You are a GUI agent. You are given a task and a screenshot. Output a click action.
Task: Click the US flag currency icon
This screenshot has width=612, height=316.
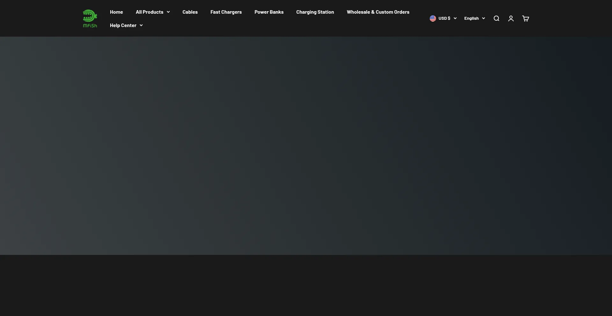coord(433,18)
